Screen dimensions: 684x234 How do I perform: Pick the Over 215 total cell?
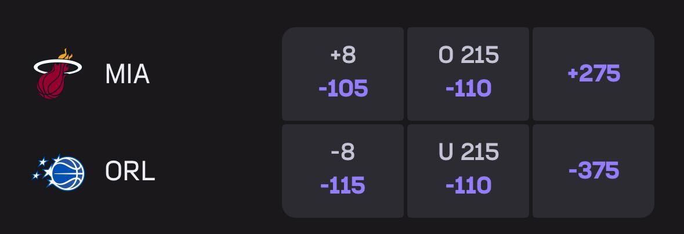pyautogui.click(x=468, y=73)
